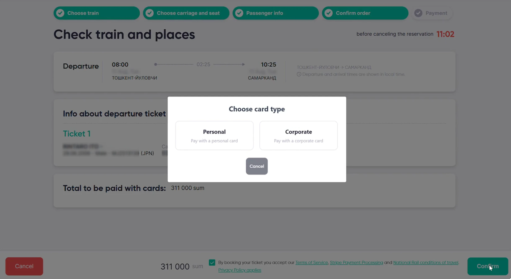Click the Choose train checkmark icon

60,13
